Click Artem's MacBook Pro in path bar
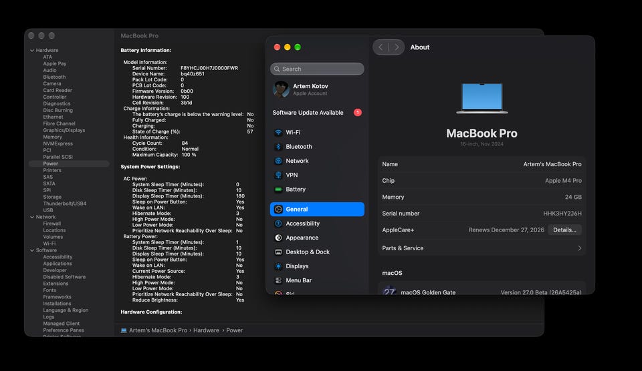The width and height of the screenshot is (642, 371). [x=158, y=330]
